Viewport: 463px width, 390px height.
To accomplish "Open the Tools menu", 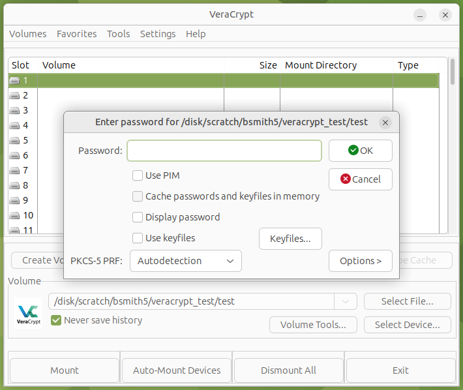I will (119, 34).
